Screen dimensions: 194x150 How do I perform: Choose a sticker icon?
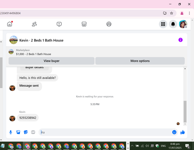pos(26,132)
